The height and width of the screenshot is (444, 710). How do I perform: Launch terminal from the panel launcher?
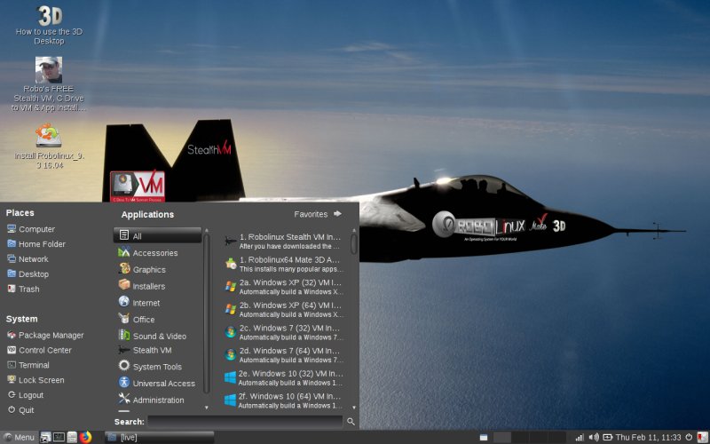tap(59, 437)
